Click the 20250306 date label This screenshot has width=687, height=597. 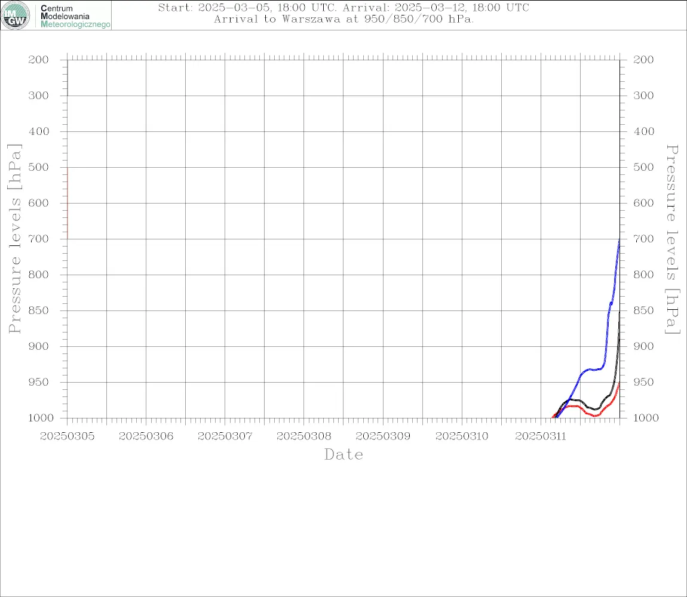[146, 436]
